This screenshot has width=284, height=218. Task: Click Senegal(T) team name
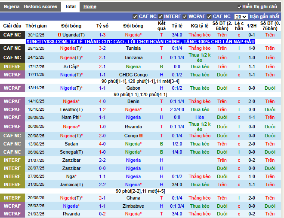(x=71, y=152)
